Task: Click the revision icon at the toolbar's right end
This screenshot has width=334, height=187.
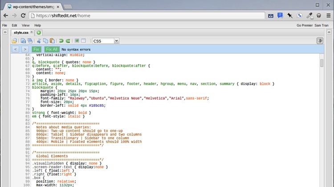Action: 320,41
